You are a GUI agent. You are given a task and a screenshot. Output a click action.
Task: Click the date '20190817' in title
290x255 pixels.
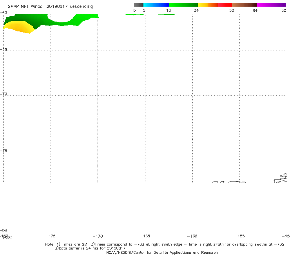[57, 7]
